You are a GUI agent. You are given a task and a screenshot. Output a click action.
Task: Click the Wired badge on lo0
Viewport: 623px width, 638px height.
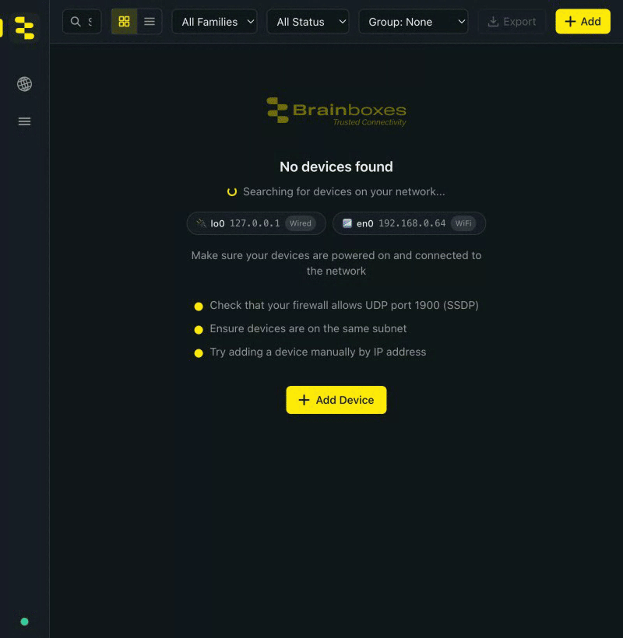301,223
